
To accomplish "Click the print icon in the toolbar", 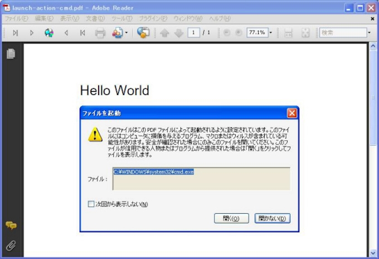I will [100, 33].
